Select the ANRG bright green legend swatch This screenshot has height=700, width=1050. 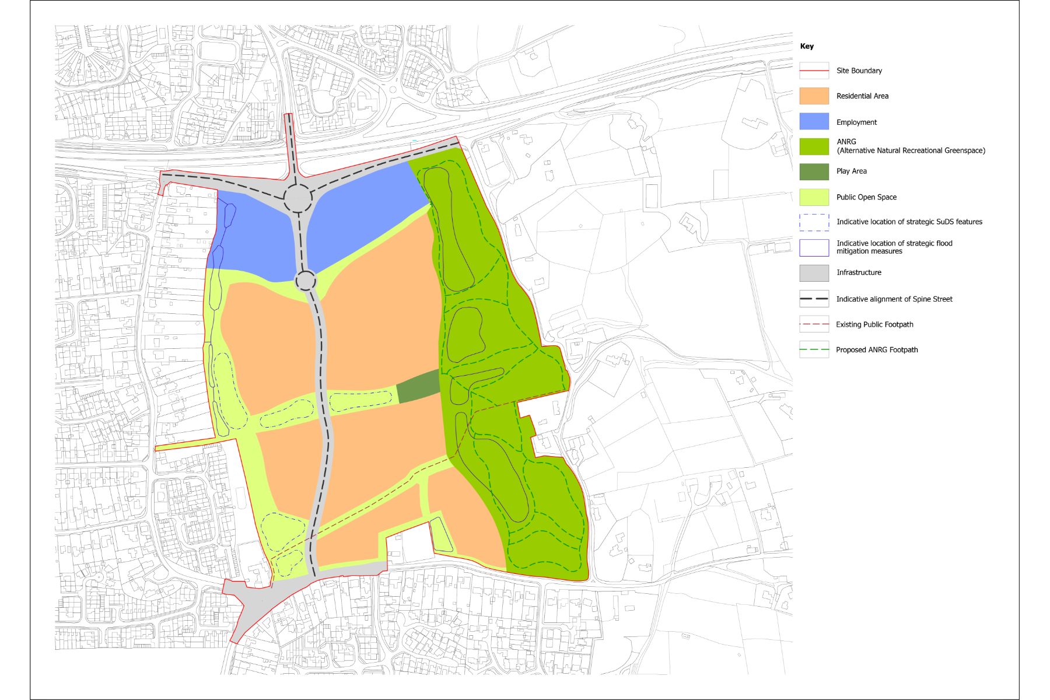click(x=814, y=146)
